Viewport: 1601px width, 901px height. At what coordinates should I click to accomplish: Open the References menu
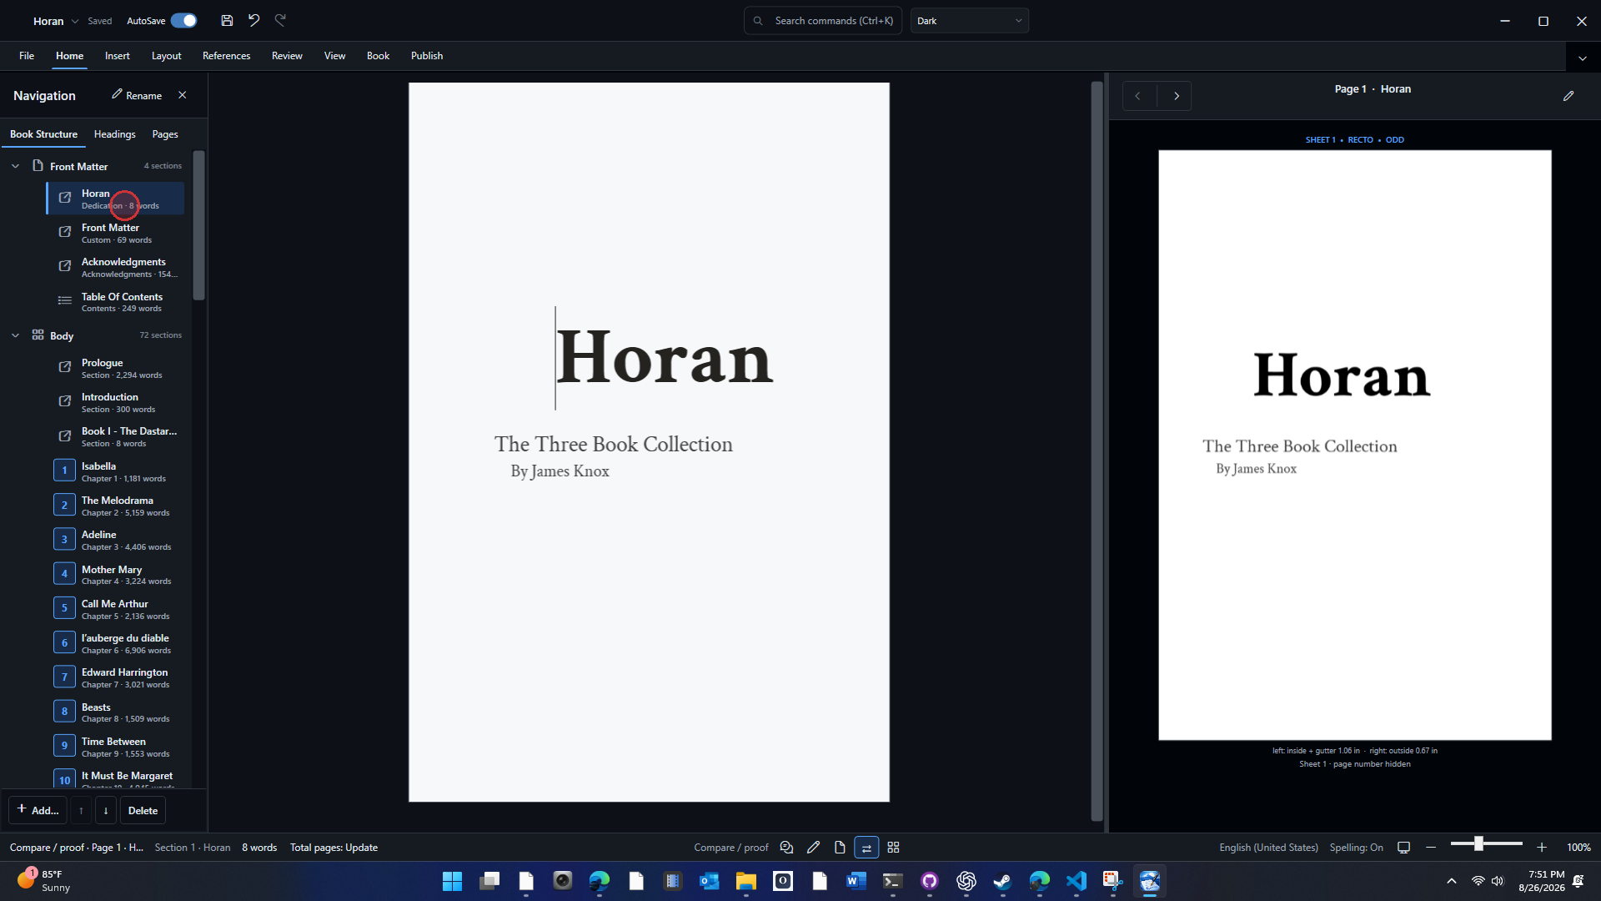pos(226,56)
